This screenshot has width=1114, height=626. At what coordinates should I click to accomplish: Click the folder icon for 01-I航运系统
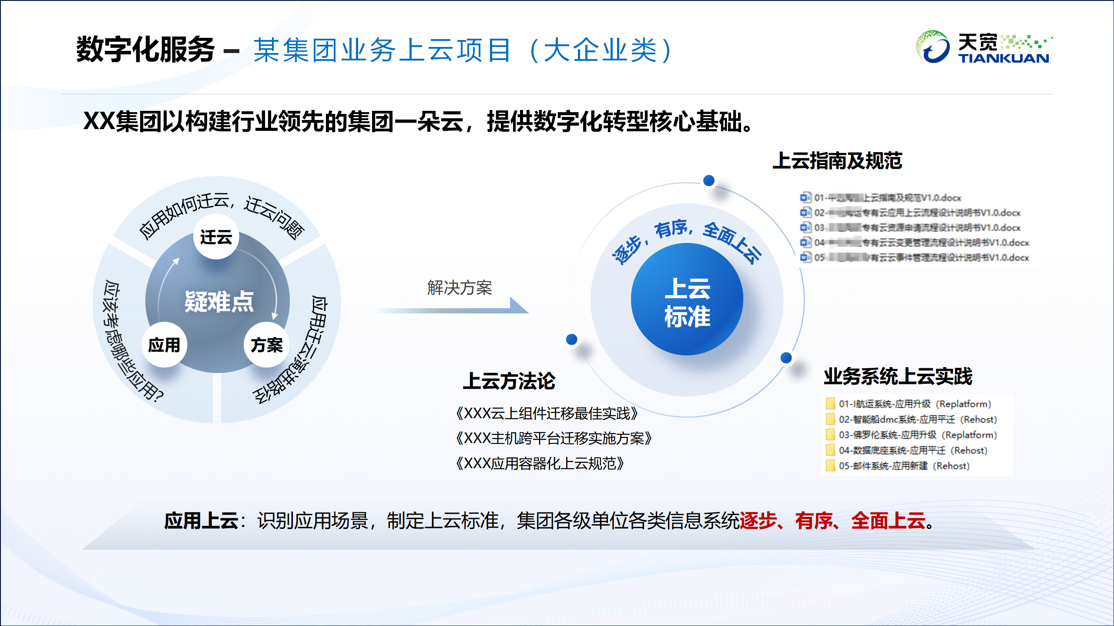[830, 404]
